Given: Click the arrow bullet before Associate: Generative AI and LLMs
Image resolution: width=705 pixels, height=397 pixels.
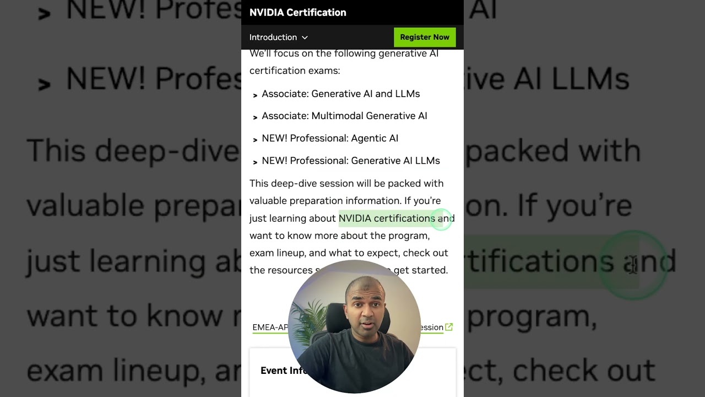Looking at the screenshot, I should [x=255, y=95].
